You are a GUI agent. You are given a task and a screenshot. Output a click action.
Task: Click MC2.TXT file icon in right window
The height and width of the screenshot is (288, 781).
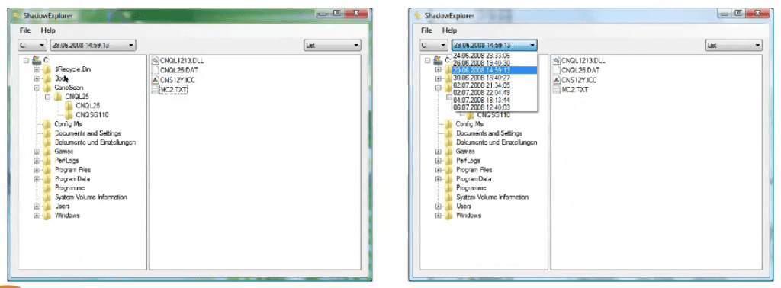[557, 90]
